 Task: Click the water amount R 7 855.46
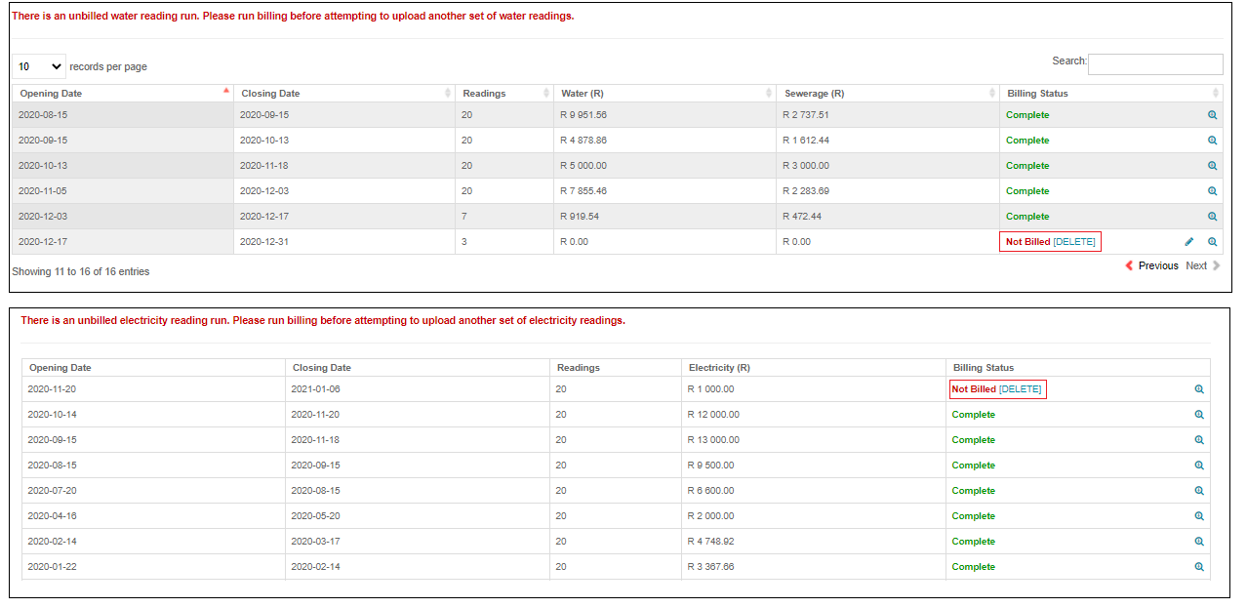583,191
